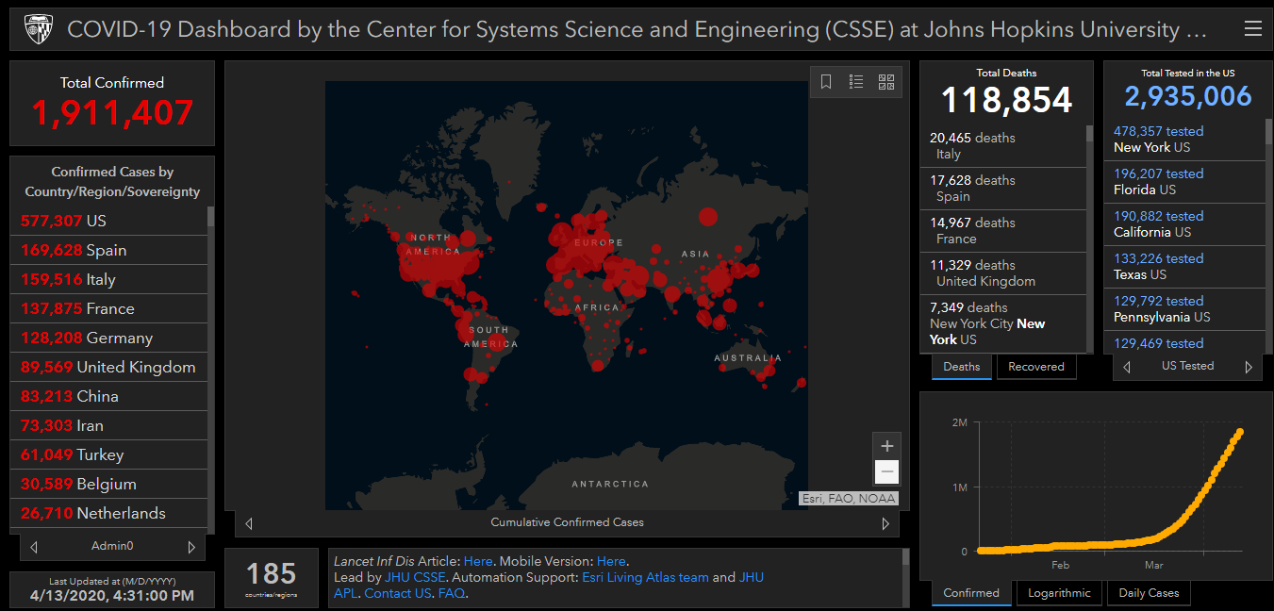1274x611 pixels.
Task: Zoom out on the world map
Action: point(886,471)
